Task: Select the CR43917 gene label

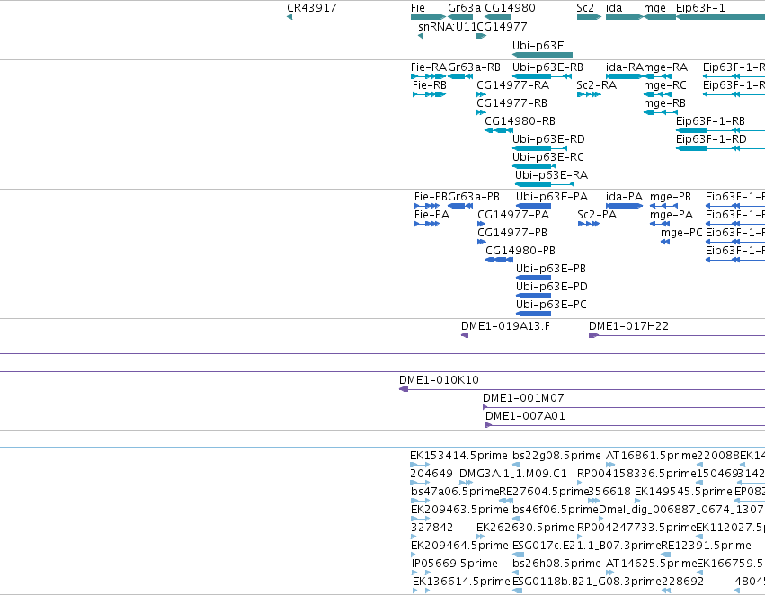Action: tap(312, 8)
